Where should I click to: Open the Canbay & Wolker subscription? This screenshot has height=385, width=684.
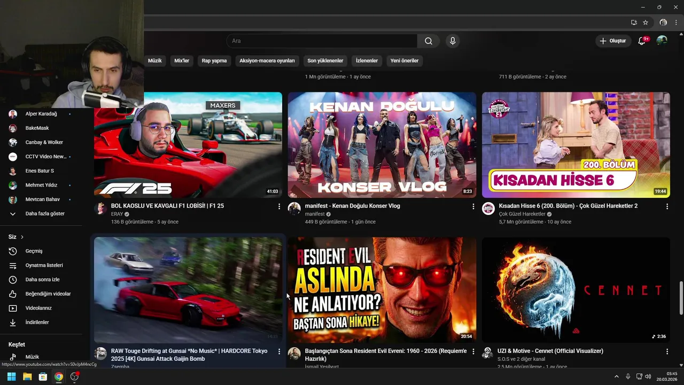click(x=42, y=143)
